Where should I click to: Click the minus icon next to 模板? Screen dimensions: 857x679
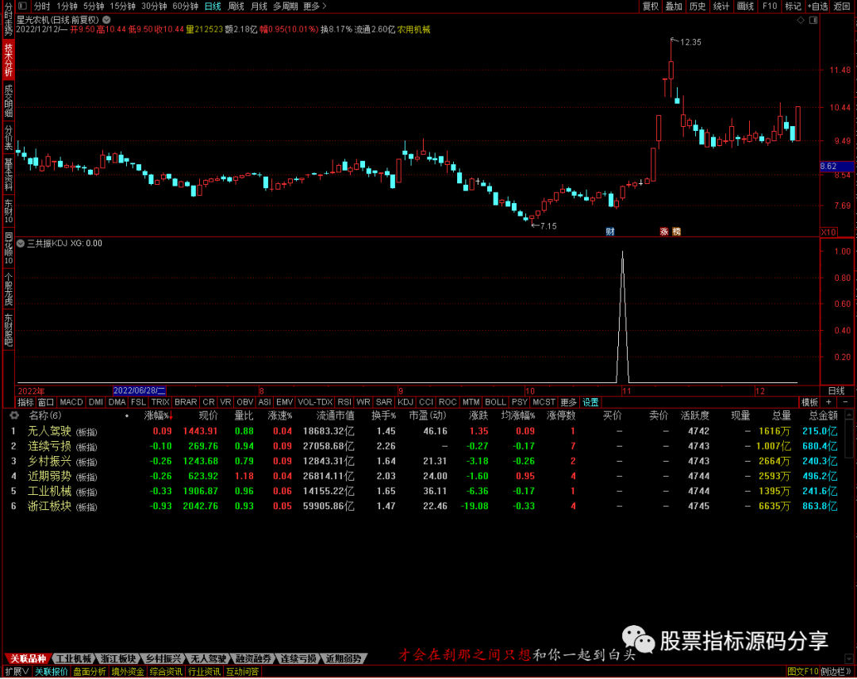point(845,402)
